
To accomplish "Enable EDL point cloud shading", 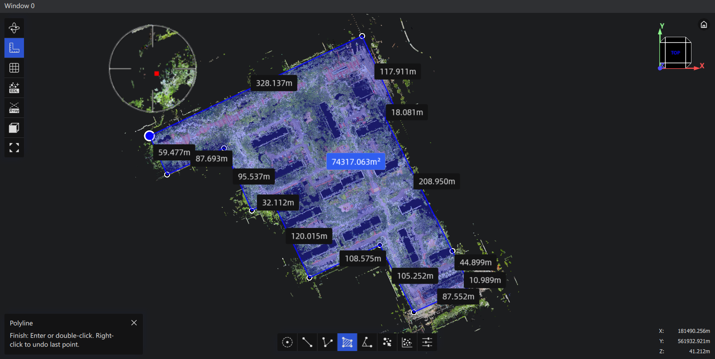I will 14,88.
